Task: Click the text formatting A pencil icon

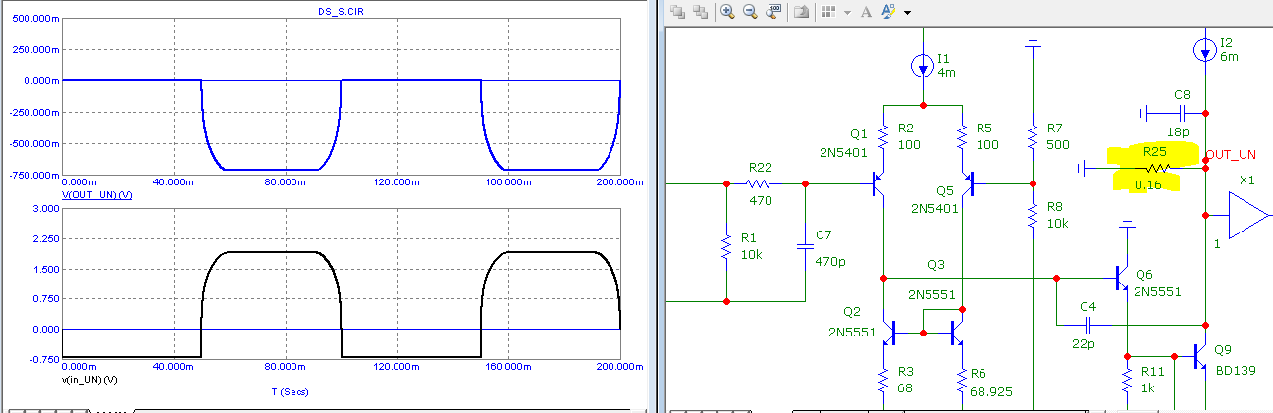Action: point(889,12)
